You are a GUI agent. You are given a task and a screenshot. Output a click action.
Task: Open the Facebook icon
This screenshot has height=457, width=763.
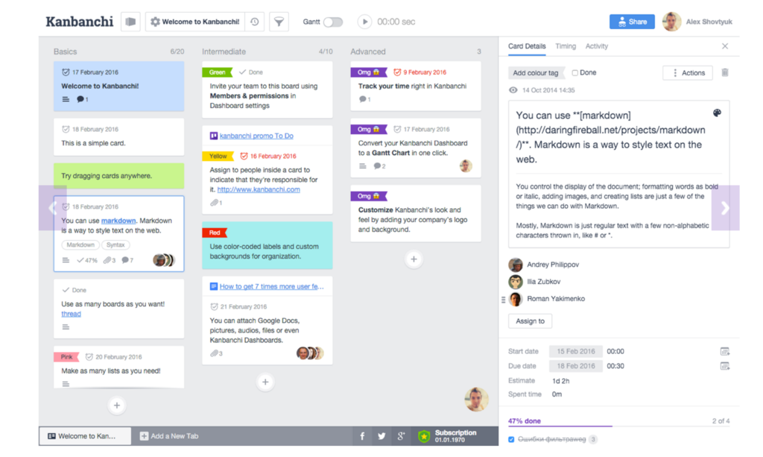[x=362, y=437]
